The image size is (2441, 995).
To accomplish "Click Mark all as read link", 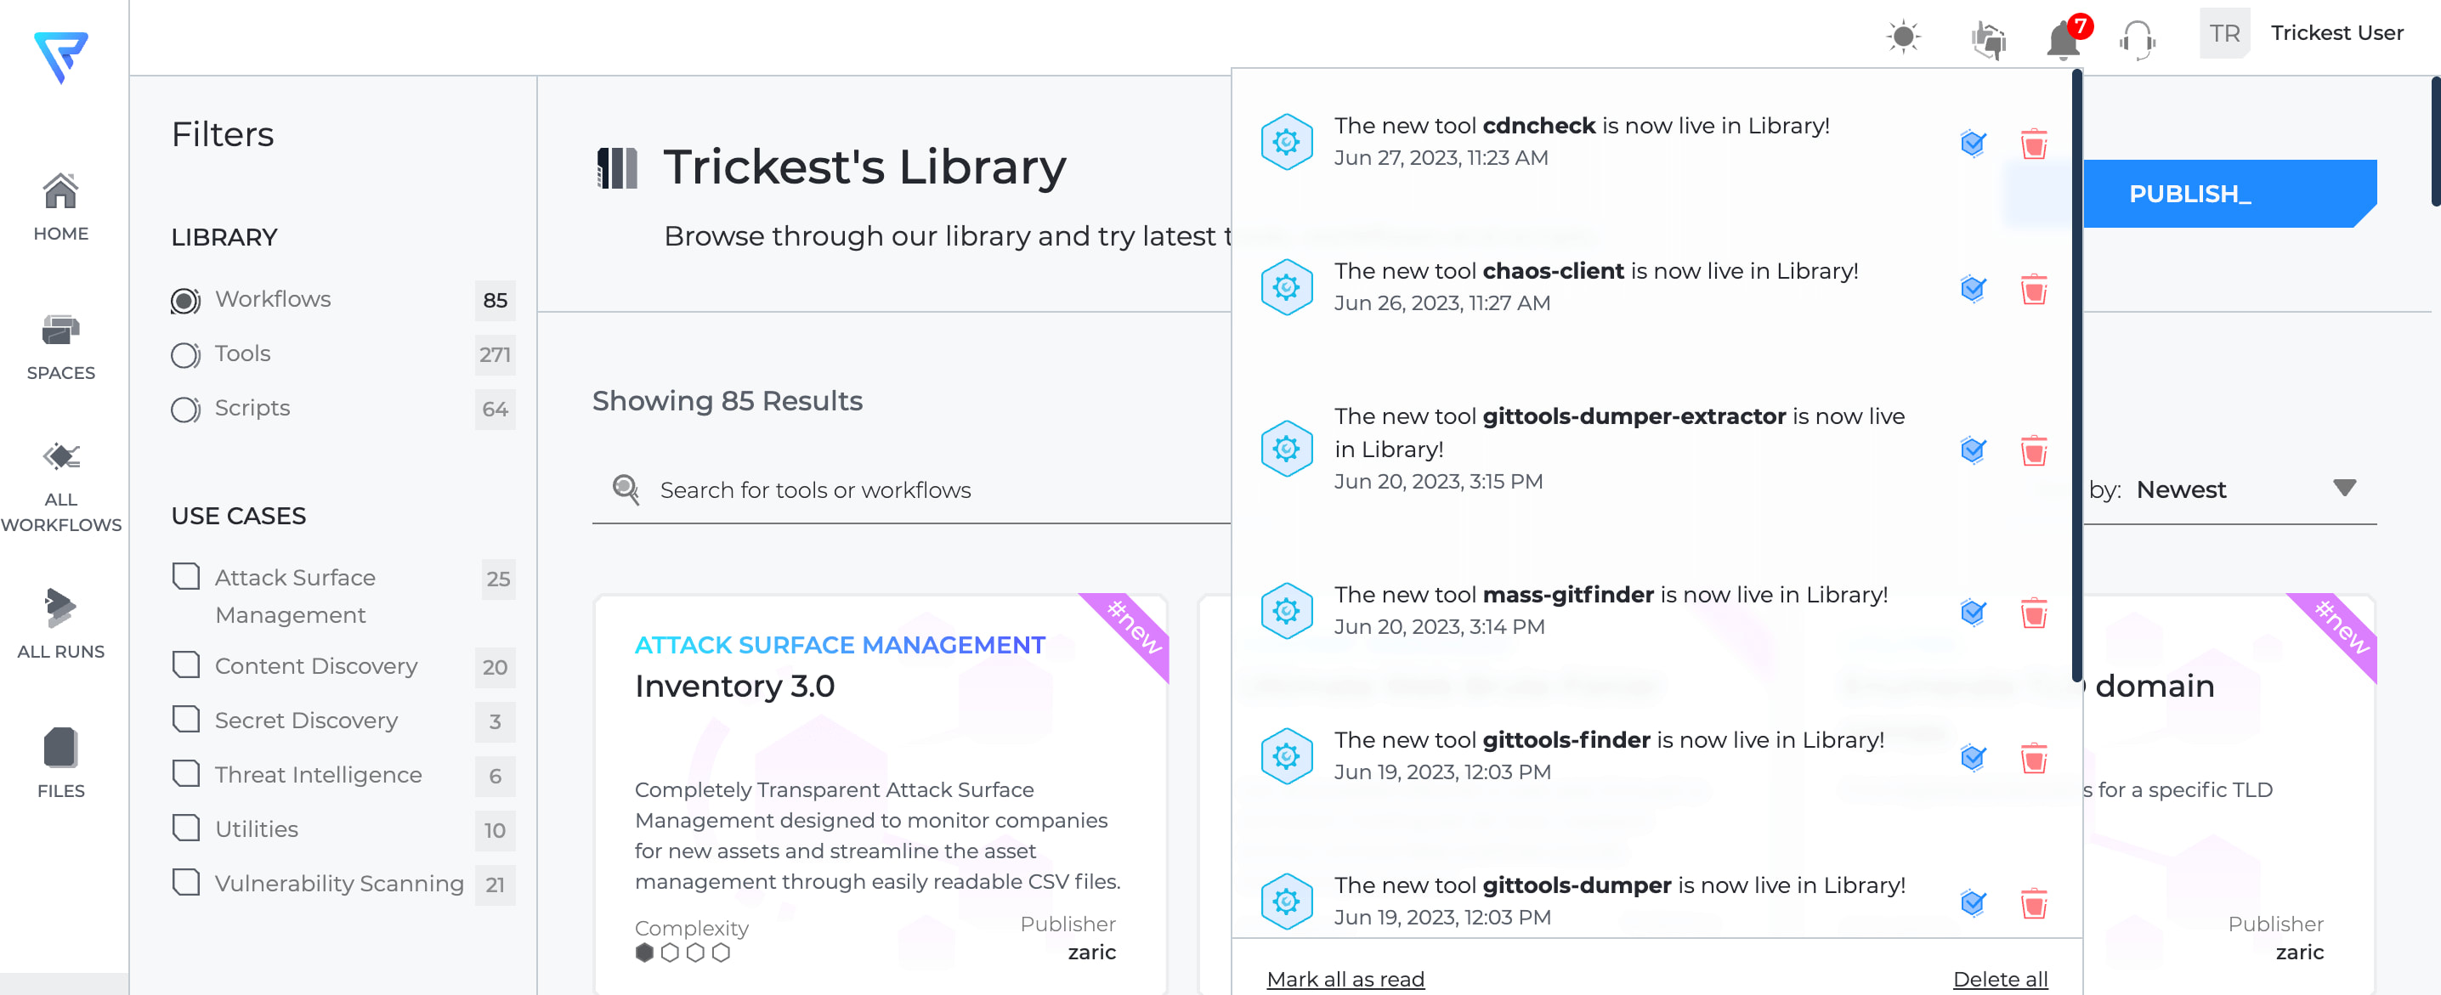I will (1345, 979).
